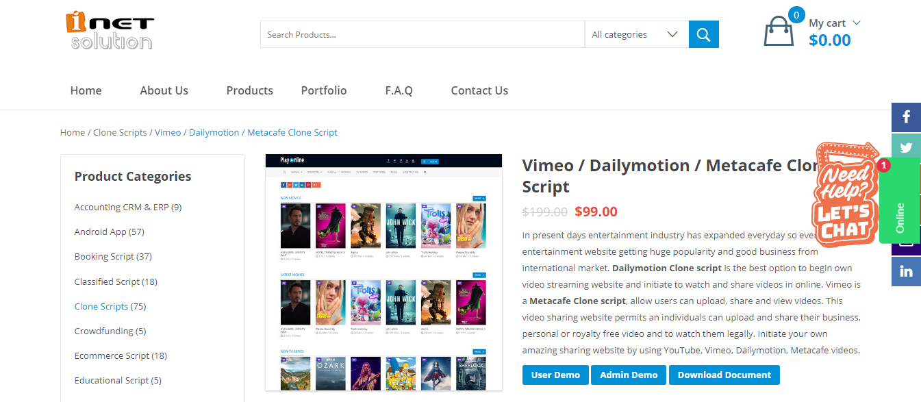Go to the Home menu item
This screenshot has height=402, width=921.
86,90
